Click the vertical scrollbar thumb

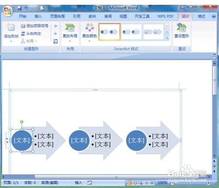pos(214,80)
